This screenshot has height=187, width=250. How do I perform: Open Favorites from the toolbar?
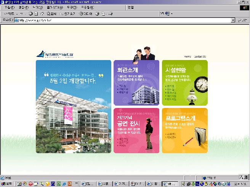point(67,14)
